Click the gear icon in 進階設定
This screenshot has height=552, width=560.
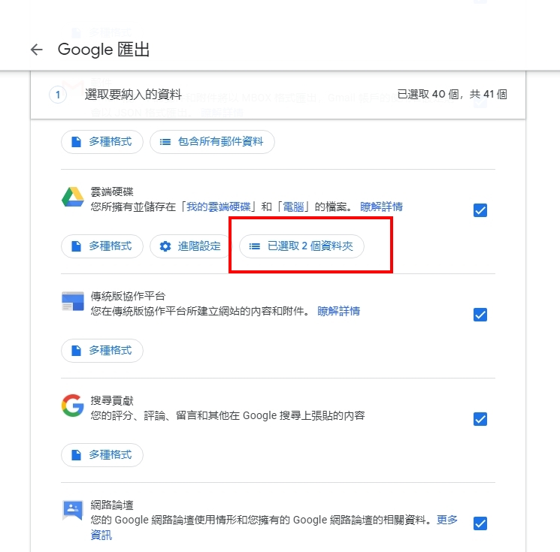tap(165, 246)
